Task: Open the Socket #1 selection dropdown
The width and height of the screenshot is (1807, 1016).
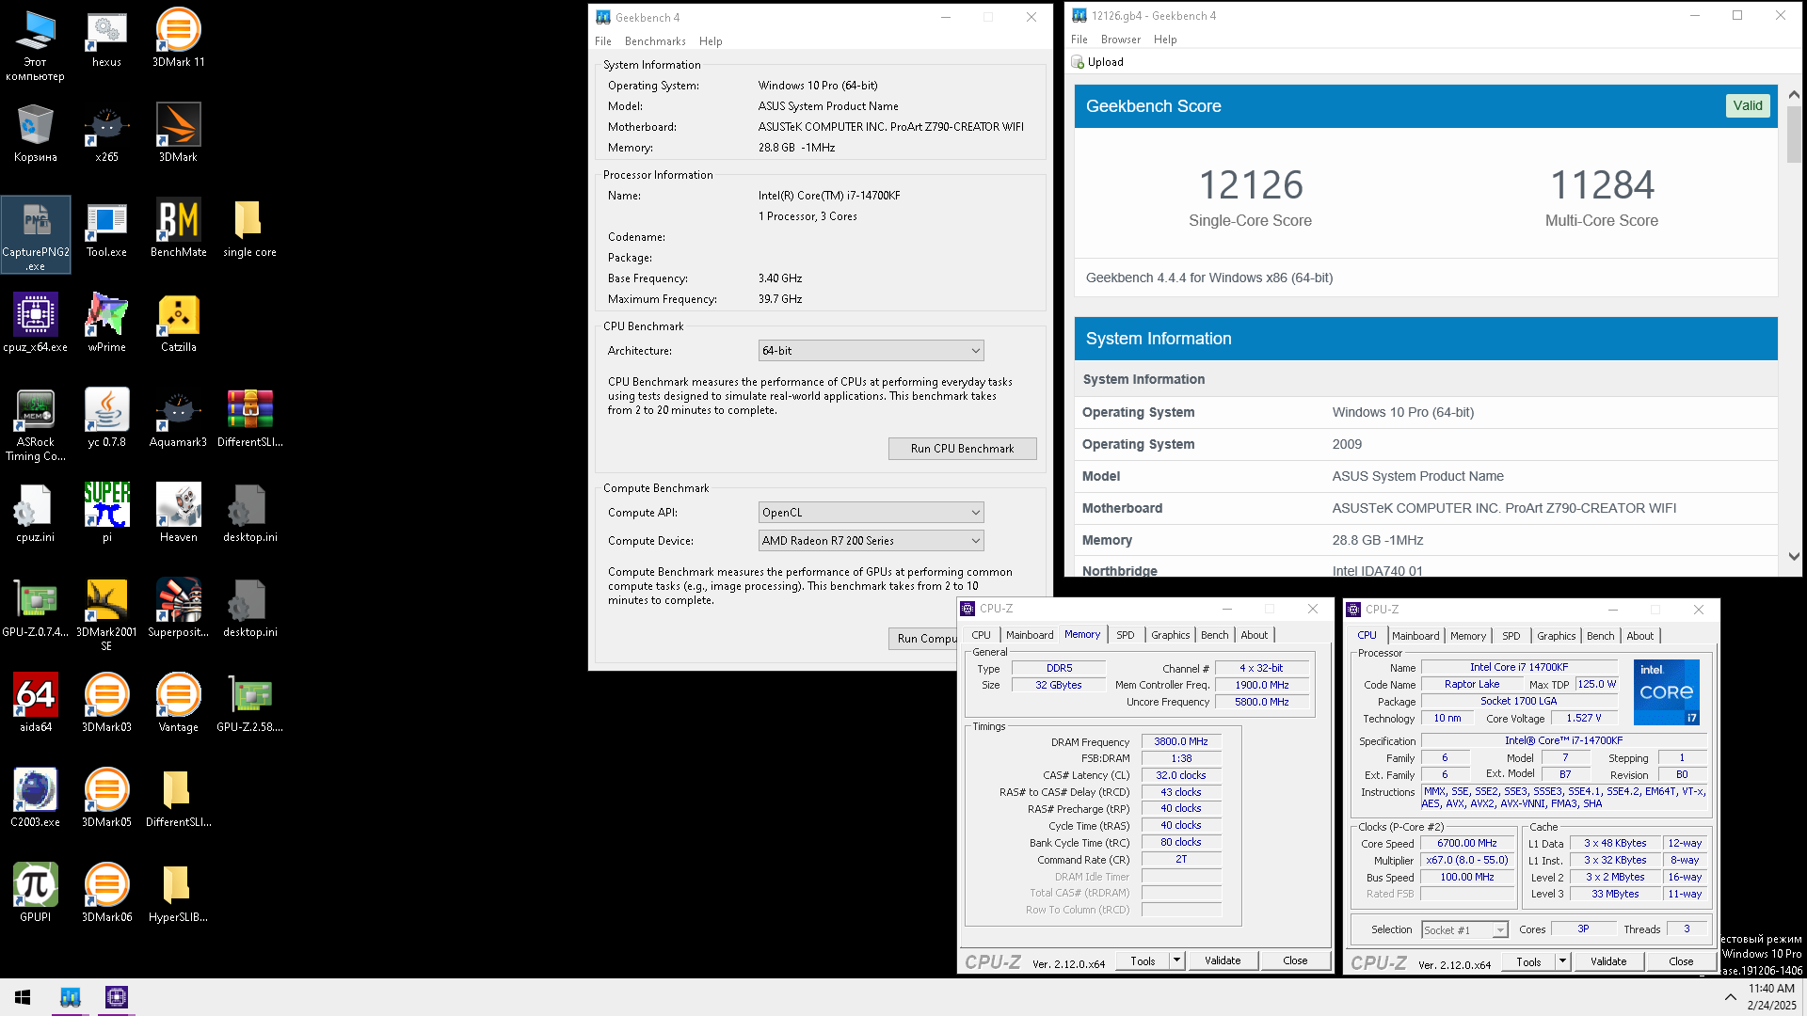Action: (x=1464, y=930)
